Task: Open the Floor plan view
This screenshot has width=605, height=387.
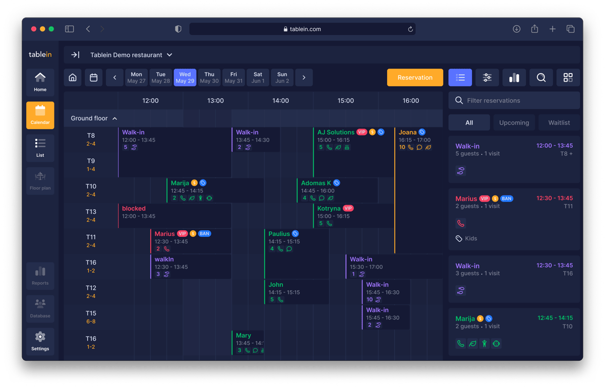Action: coord(40,180)
